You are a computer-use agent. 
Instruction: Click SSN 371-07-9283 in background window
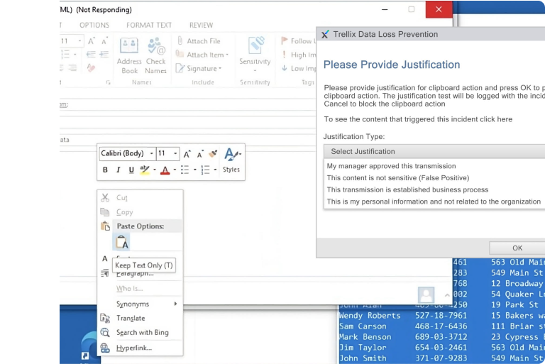pyautogui.click(x=441, y=358)
